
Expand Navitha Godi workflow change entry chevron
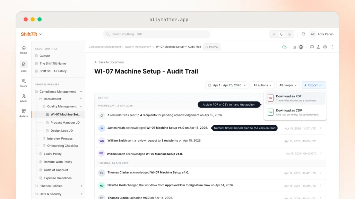[321, 186]
